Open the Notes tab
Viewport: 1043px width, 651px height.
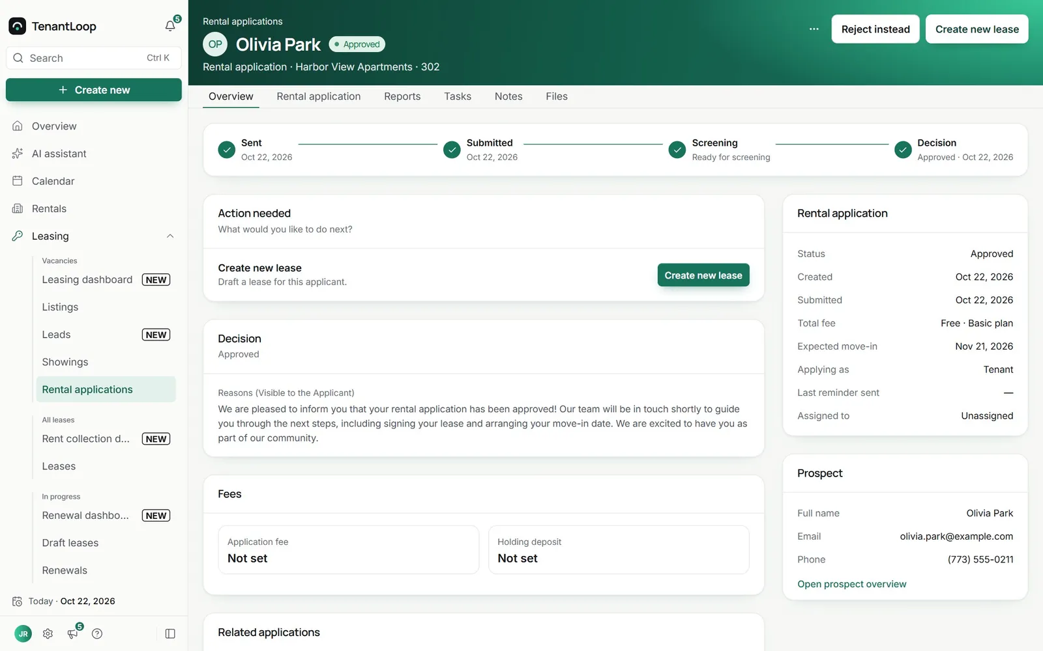click(x=508, y=96)
